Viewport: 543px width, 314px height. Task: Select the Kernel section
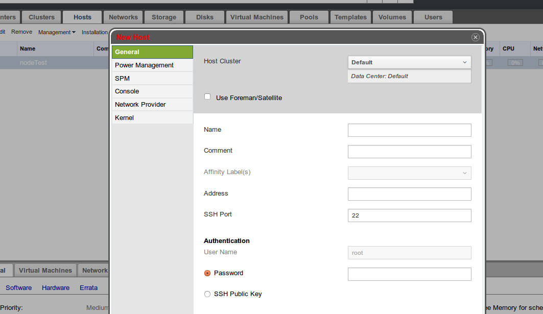coord(125,118)
